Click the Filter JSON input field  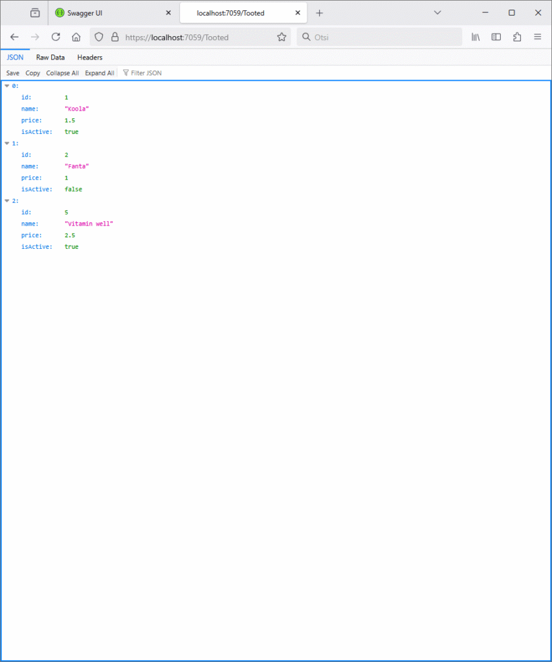pyautogui.click(x=146, y=73)
